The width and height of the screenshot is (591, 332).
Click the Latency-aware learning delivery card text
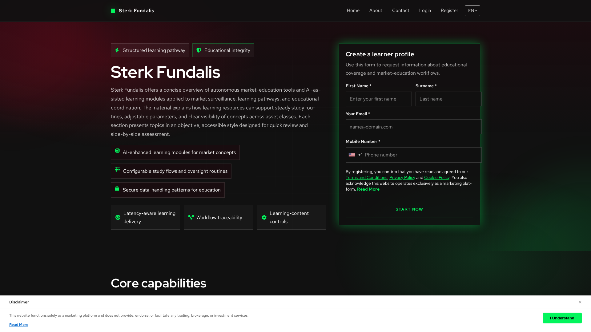(x=149, y=217)
